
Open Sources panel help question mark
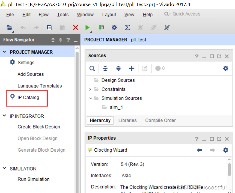coord(196,56)
